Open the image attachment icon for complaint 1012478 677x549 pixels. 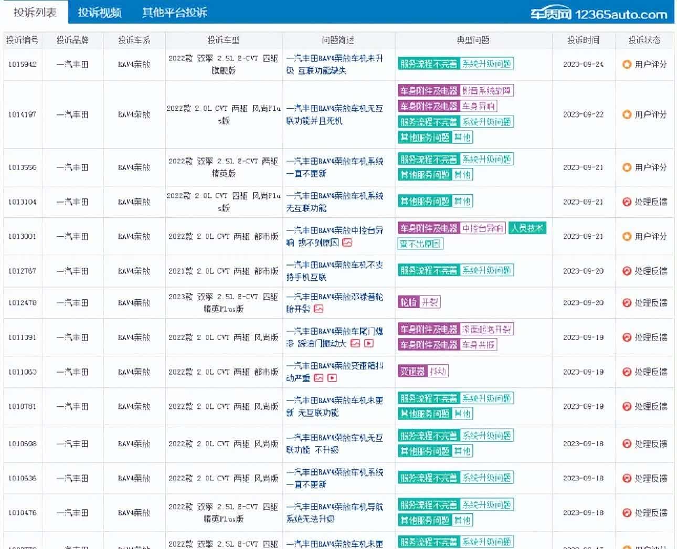[x=319, y=309]
